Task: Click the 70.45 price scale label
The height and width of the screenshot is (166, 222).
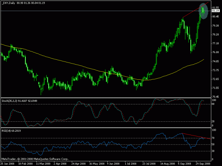Action: click(215, 97)
